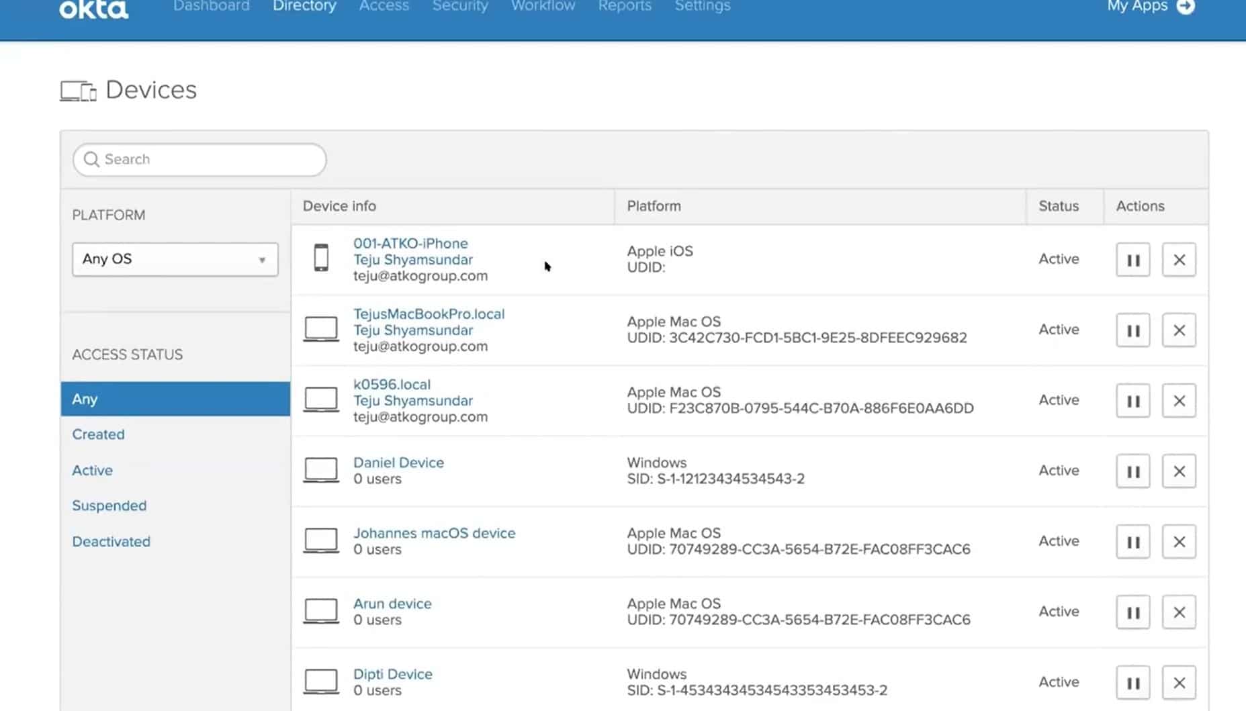Select the Created access status filter

pyautogui.click(x=98, y=434)
